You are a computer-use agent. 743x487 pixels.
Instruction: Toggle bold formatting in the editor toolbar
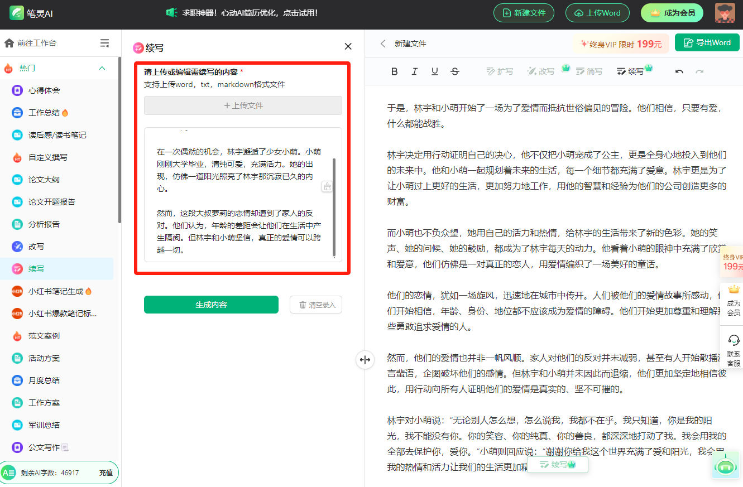pos(394,71)
